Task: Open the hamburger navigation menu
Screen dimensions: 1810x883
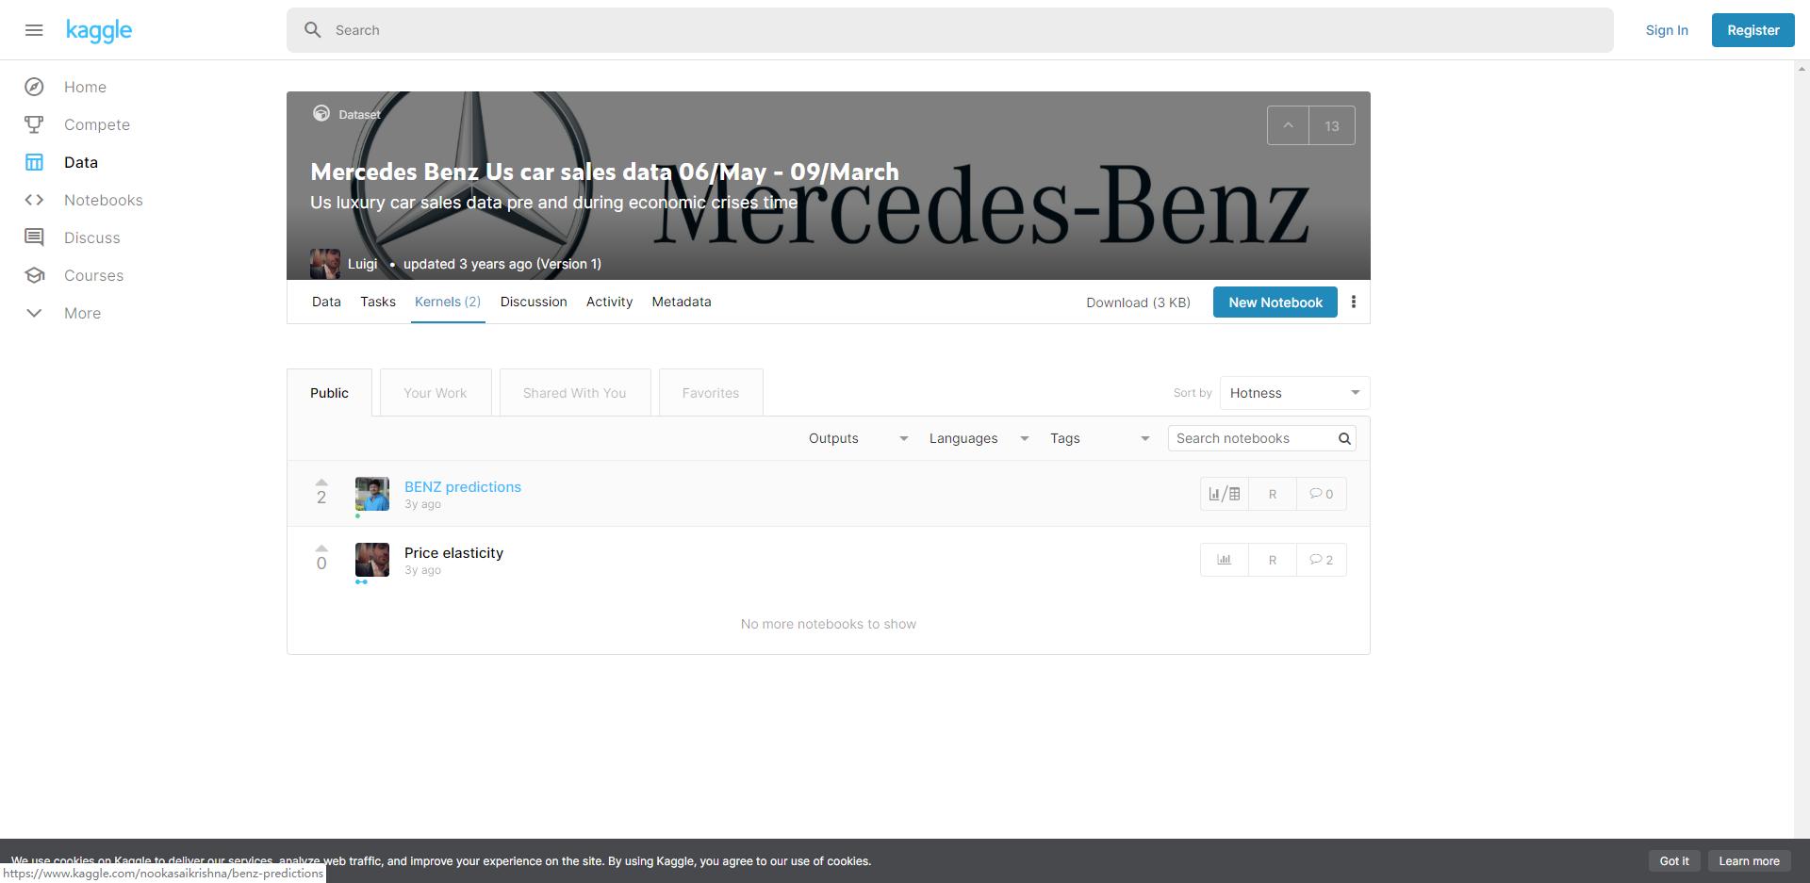Action: (34, 30)
